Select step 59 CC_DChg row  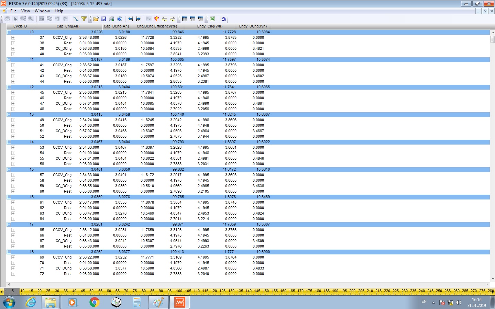tap(248, 186)
